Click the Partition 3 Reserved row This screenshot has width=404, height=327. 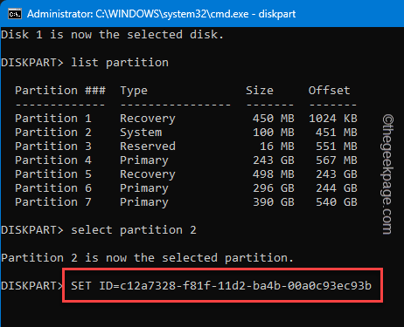(x=186, y=146)
